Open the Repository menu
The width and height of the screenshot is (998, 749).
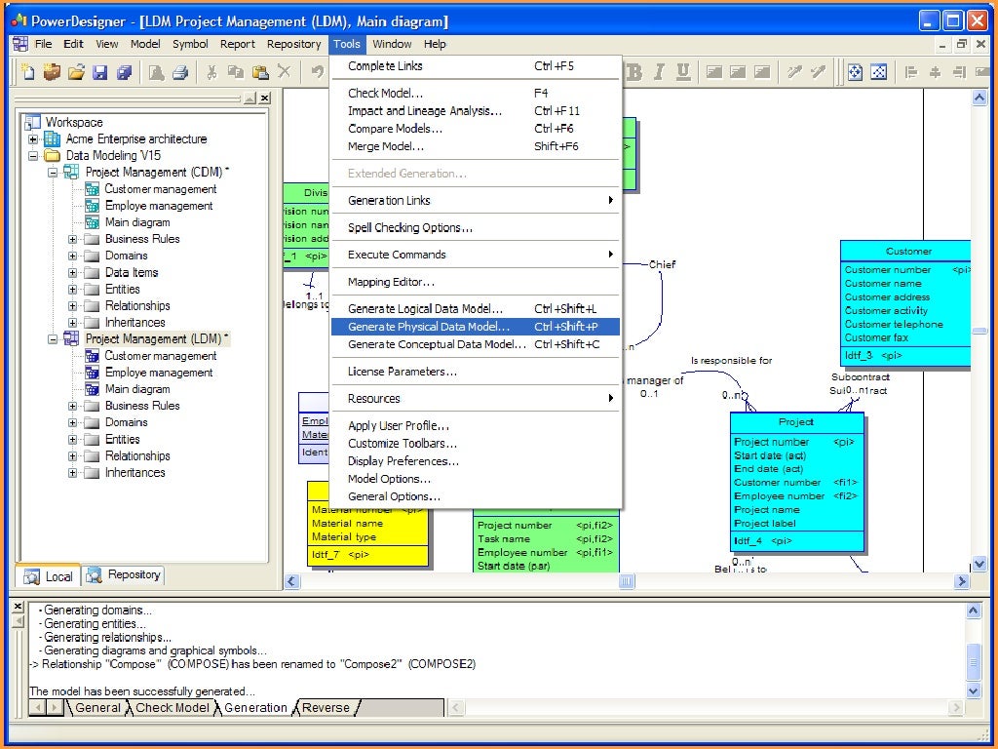[x=293, y=44]
